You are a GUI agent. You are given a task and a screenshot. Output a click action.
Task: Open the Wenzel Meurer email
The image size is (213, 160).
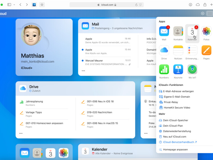click(x=106, y=62)
